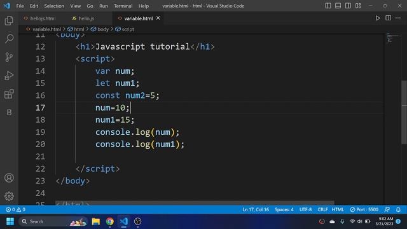Change end of line sequence CRLF
Screen dimensions: 407x229
tap(322, 209)
